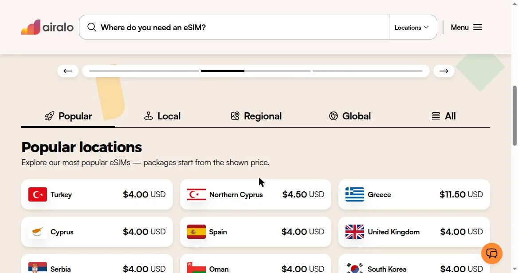Image resolution: width=518 pixels, height=273 pixels.
Task: Click the Airalo logo
Action: (47, 27)
